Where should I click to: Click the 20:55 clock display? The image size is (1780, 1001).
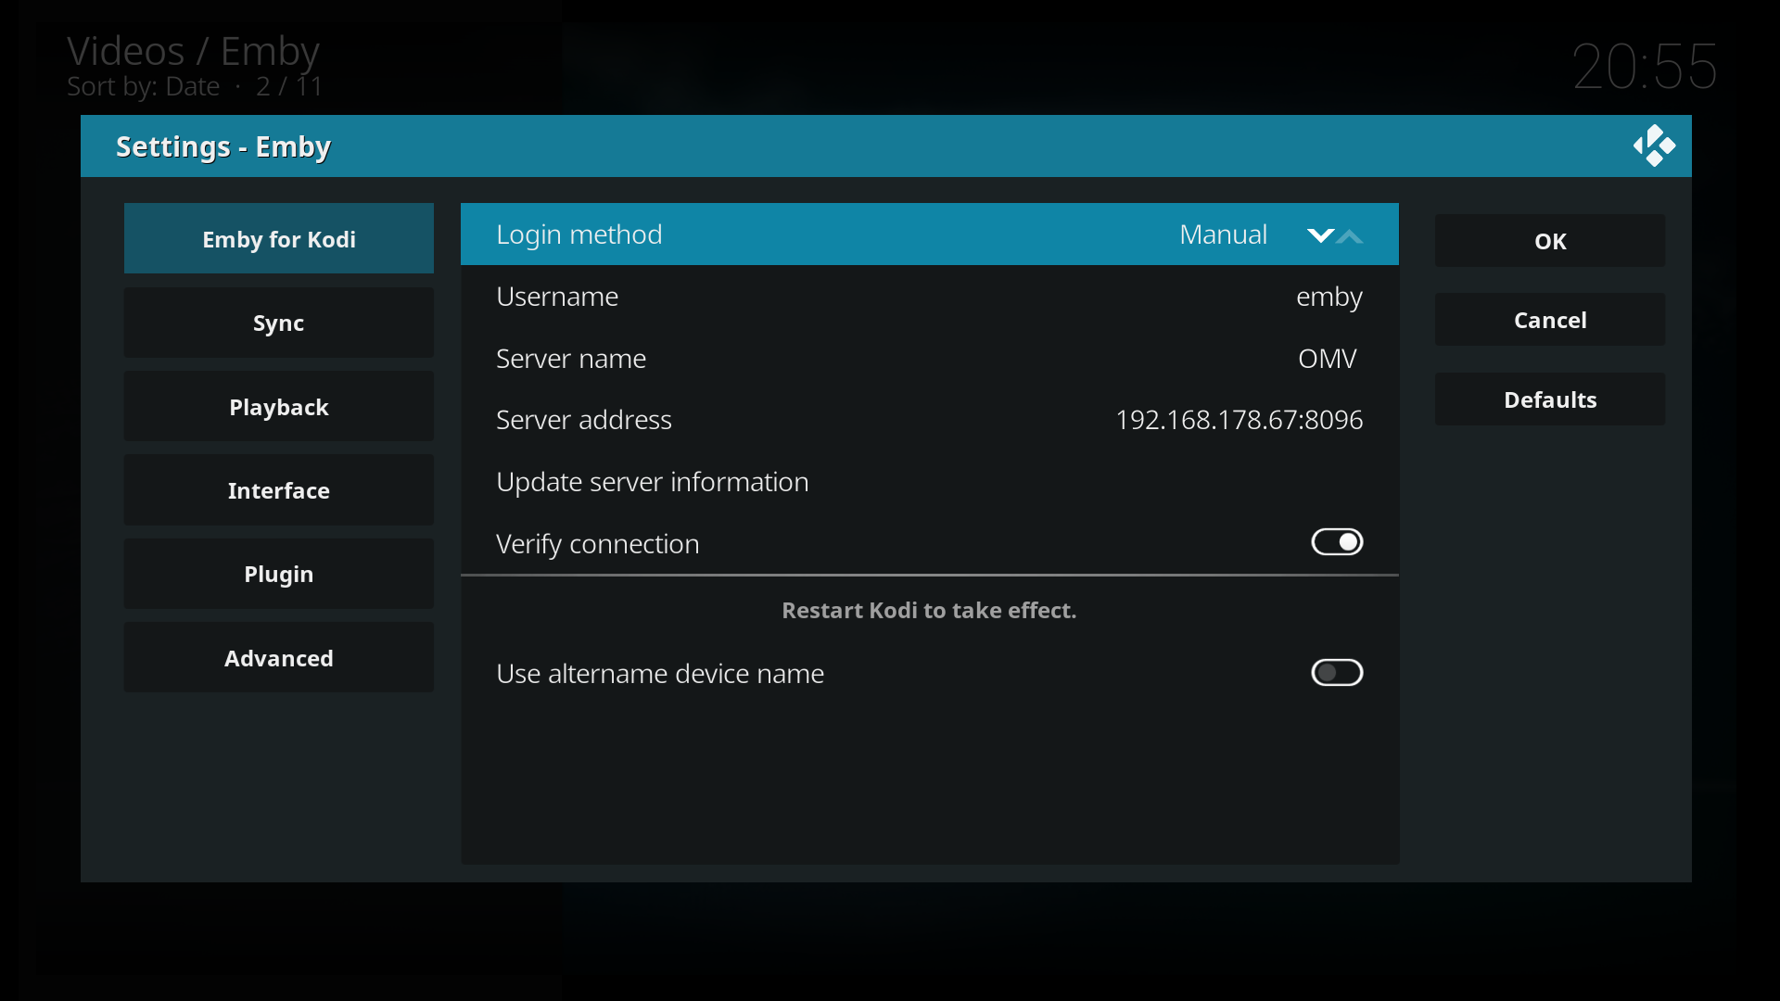click(x=1645, y=67)
